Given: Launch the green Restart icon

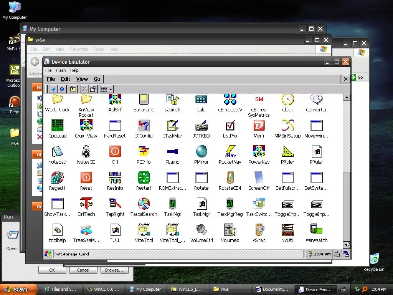Looking at the screenshot, I should (144, 177).
